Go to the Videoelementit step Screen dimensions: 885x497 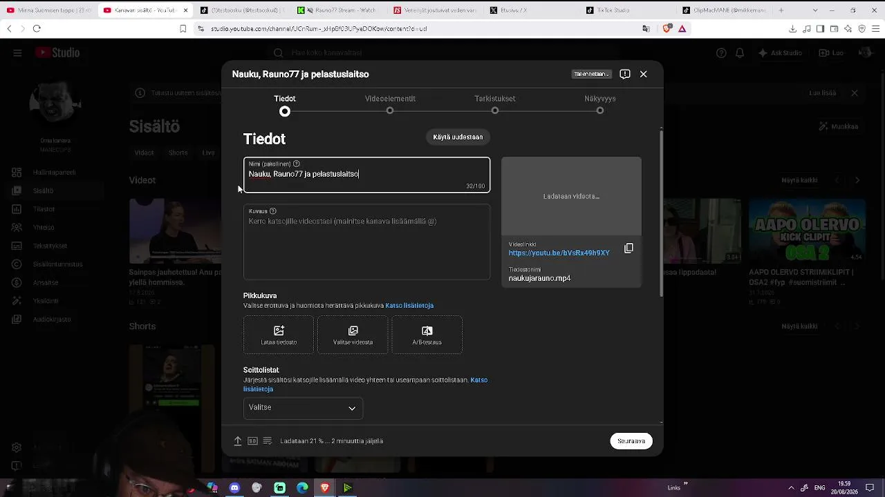point(390,105)
